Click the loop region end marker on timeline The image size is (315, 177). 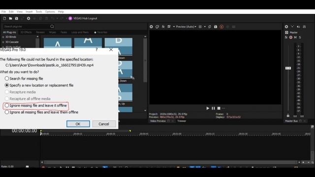130,131
